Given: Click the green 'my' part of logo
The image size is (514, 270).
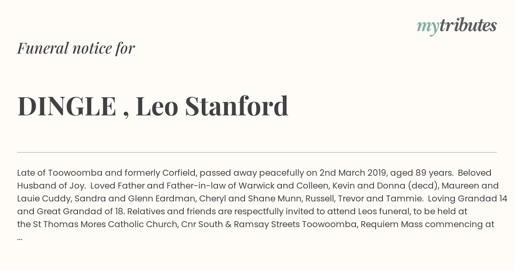Looking at the screenshot, I should pos(427,28).
